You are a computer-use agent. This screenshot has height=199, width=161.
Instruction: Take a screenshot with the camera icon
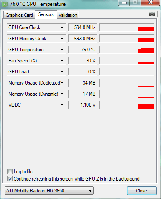(x=152, y=14)
